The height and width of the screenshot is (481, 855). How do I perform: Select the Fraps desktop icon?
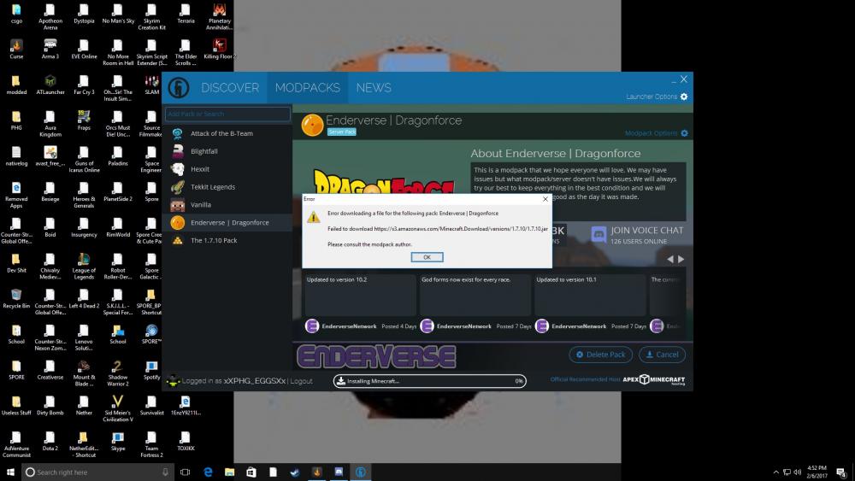(84, 120)
